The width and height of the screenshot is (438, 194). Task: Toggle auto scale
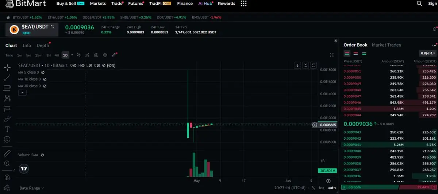coord(331,188)
